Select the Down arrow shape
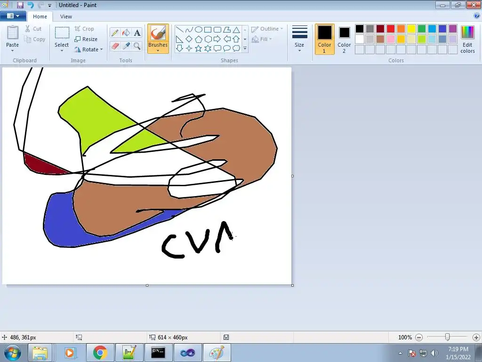This screenshot has height=362, width=482. point(180,49)
